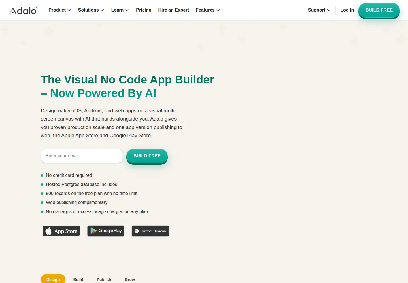408x283 pixels.
Task: Switch to the Build tab
Action: pos(78,279)
